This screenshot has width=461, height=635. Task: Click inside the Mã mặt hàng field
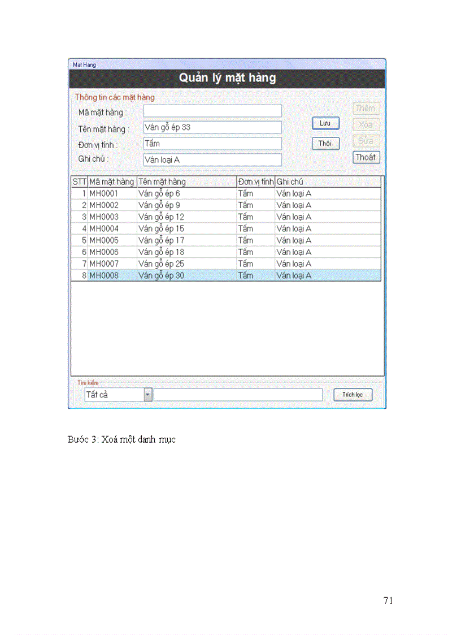click(212, 111)
